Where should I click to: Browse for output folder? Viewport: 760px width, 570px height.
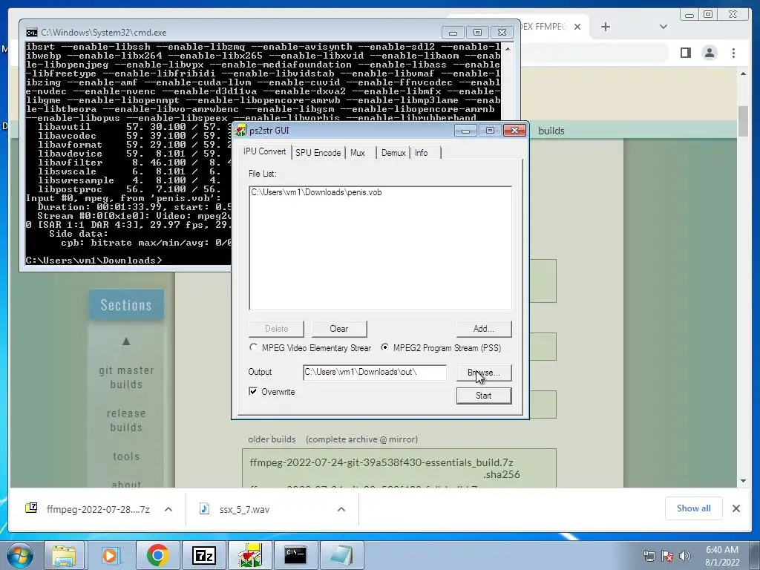click(484, 373)
